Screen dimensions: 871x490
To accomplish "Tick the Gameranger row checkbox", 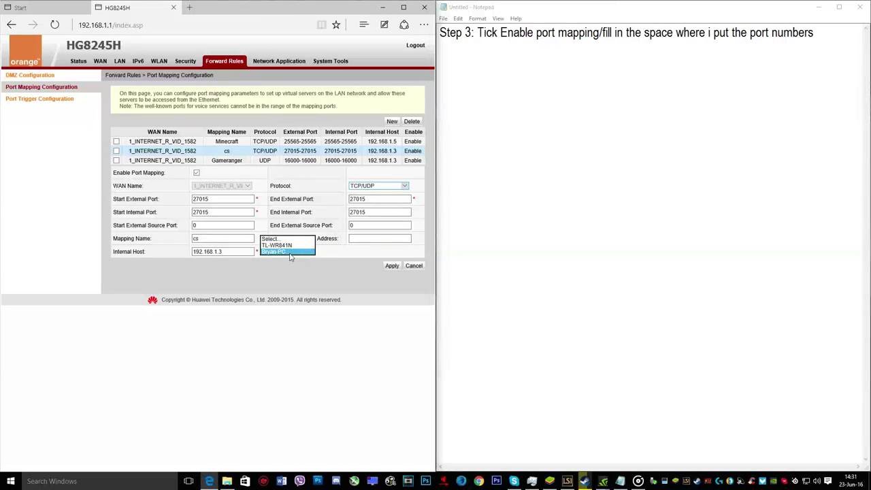I will 116,161.
